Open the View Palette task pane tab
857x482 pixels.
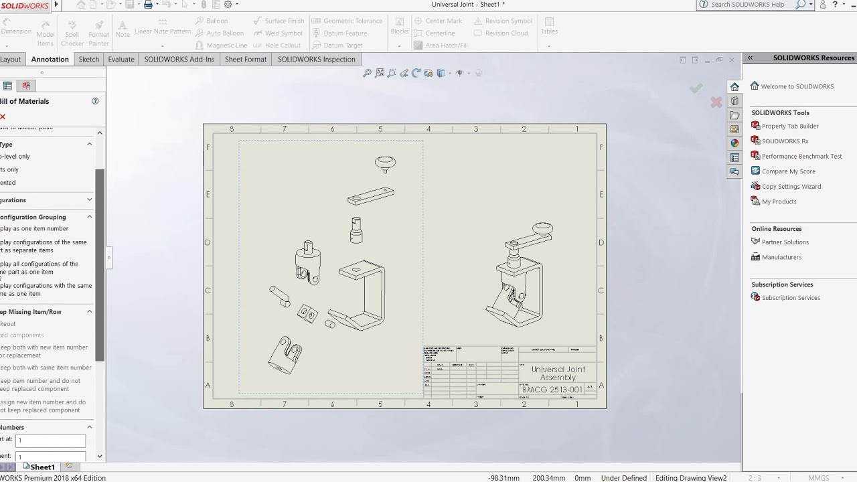pyautogui.click(x=734, y=129)
